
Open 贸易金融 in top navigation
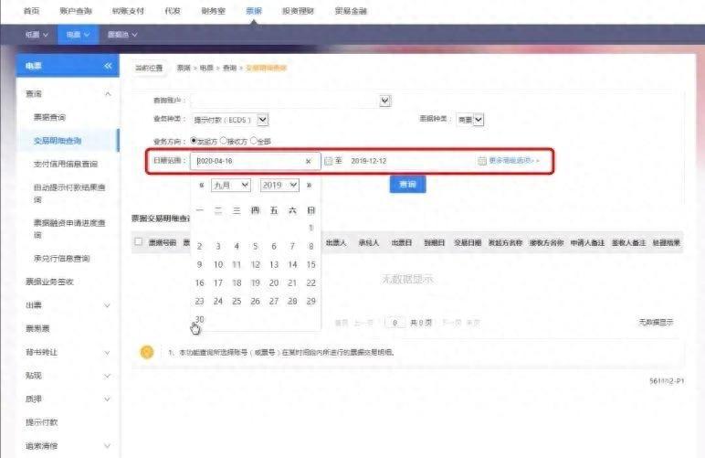point(352,11)
